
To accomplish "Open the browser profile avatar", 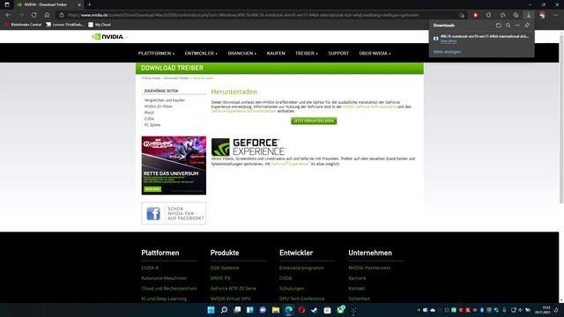I will pos(542,15).
